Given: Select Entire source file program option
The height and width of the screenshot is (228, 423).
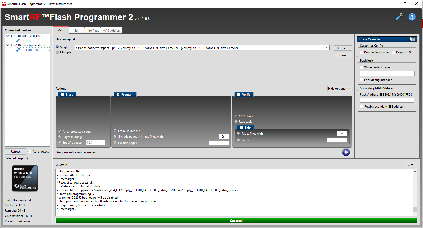Looking at the screenshot, I should tap(115, 131).
